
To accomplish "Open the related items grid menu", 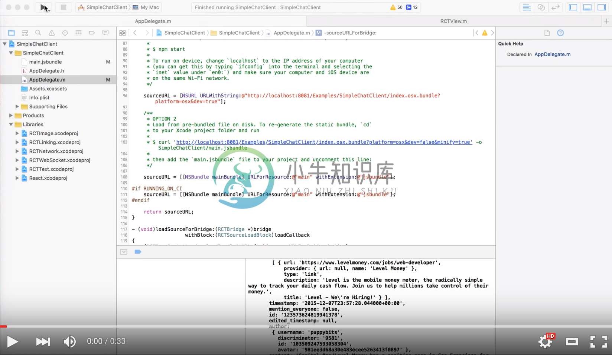I will click(x=123, y=33).
